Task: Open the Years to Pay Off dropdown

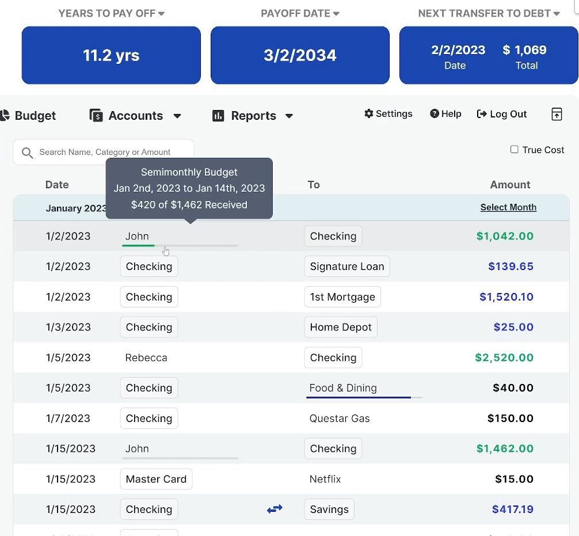Action: click(x=161, y=14)
